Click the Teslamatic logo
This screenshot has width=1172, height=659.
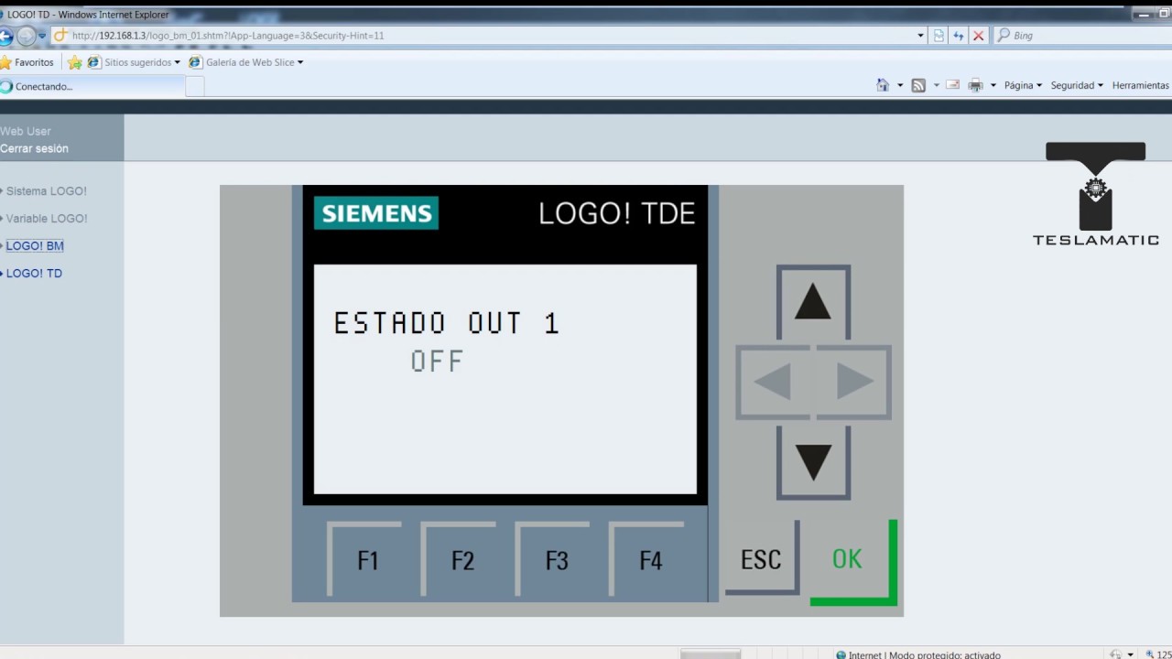[x=1095, y=194]
